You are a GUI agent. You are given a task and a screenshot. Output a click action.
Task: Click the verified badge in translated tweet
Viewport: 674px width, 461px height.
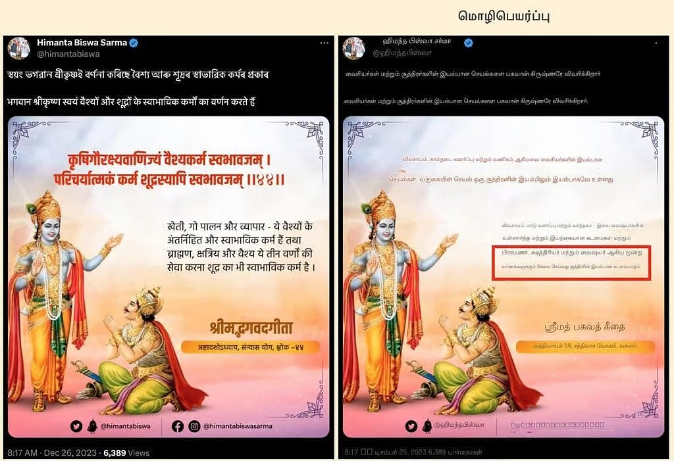(469, 43)
